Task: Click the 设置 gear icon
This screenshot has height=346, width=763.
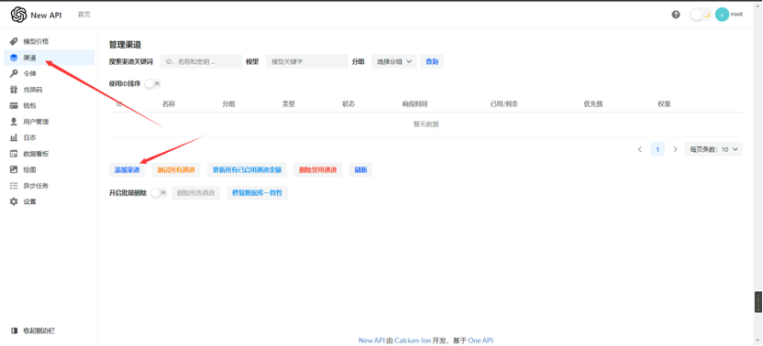Action: coord(14,201)
